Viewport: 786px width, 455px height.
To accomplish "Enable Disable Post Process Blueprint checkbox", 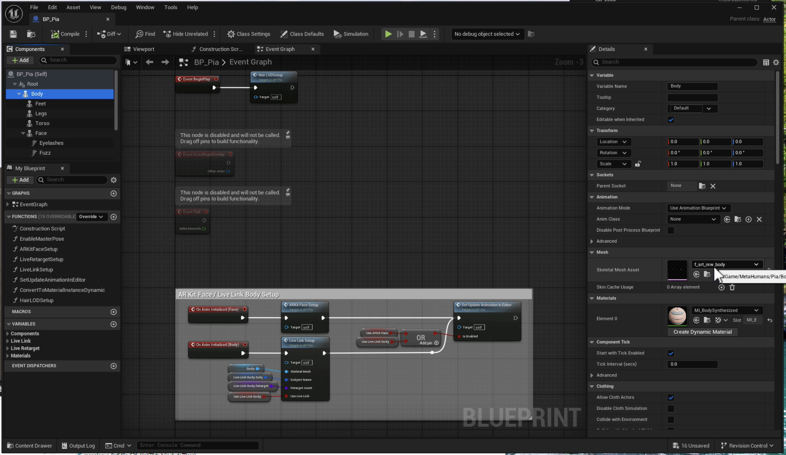I will (671, 230).
